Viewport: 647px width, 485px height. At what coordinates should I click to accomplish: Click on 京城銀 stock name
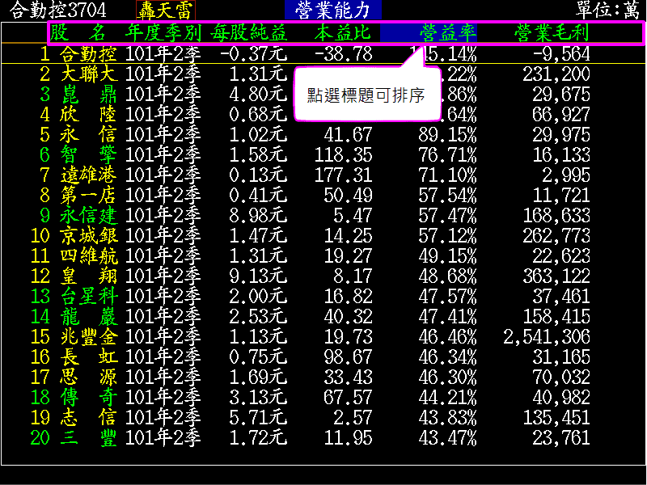click(x=88, y=235)
